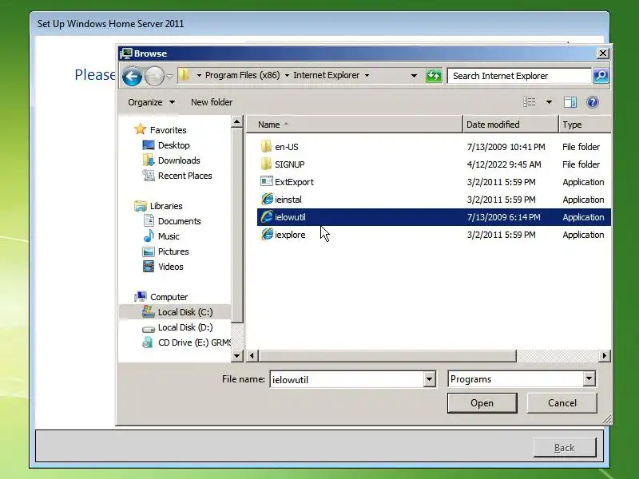Click the horizontal scrollbar thumb
639x479 pixels.
[387, 356]
